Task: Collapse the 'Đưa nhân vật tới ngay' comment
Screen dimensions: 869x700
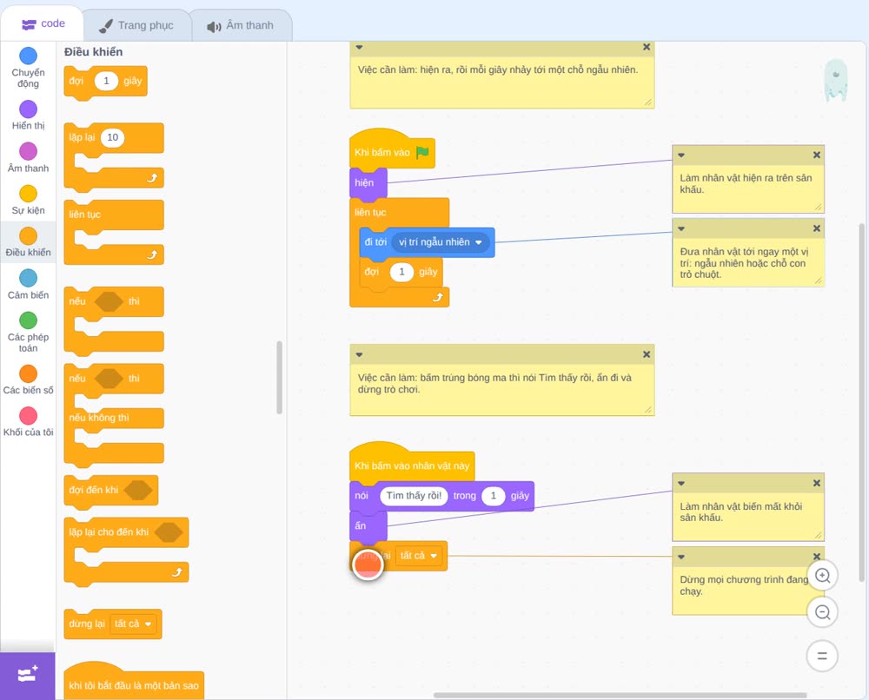Action: [681, 228]
